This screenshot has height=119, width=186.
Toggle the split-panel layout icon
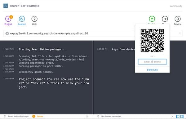click(x=182, y=117)
